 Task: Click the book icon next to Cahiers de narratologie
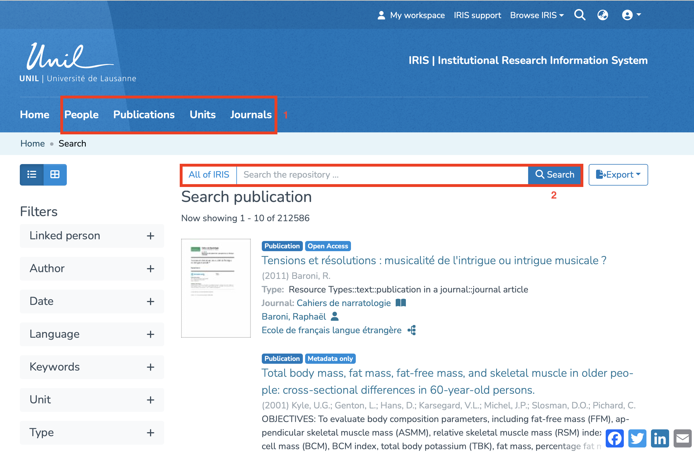pos(401,303)
